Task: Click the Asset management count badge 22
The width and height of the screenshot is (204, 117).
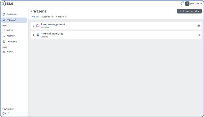Action: pos(199,26)
